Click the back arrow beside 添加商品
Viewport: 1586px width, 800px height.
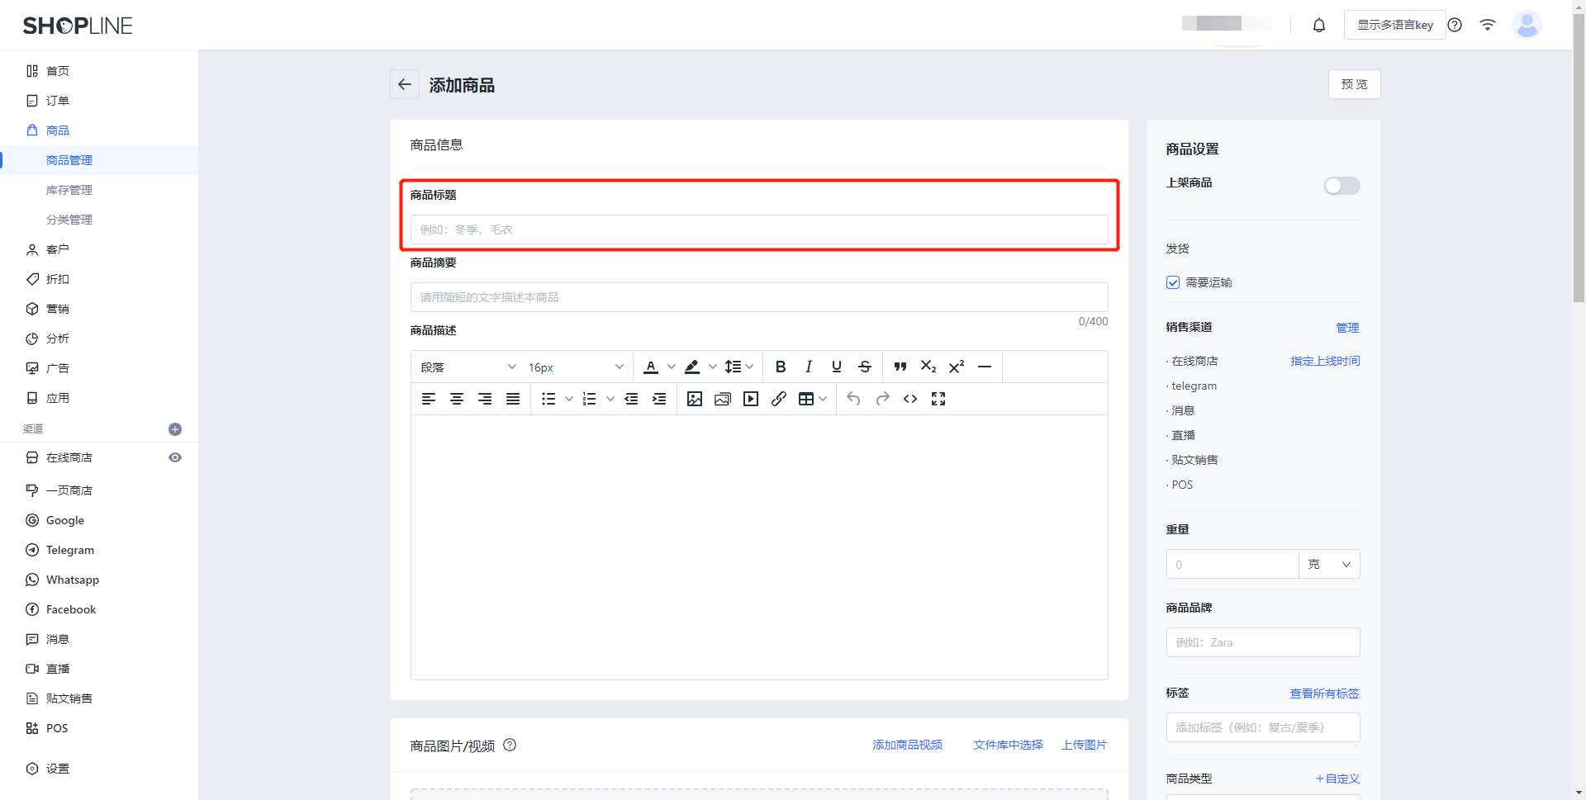click(x=404, y=84)
